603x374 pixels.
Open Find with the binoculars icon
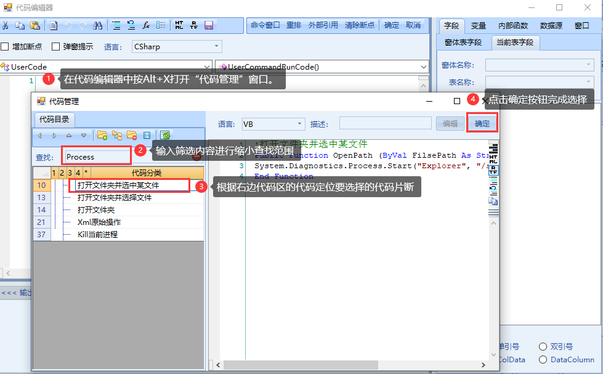point(98,25)
